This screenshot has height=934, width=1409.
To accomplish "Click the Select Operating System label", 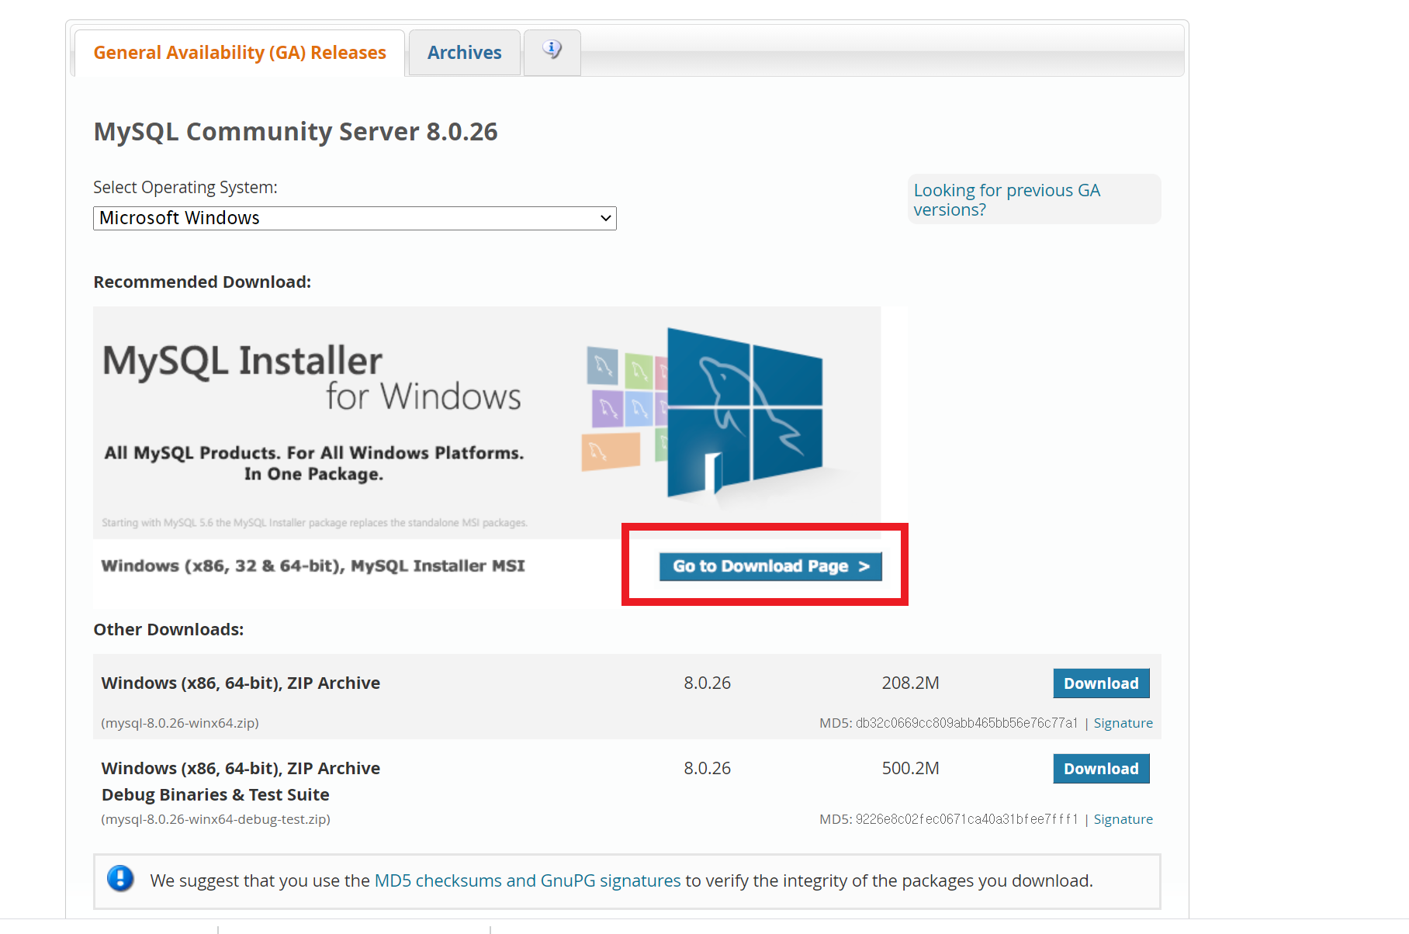I will click(185, 188).
